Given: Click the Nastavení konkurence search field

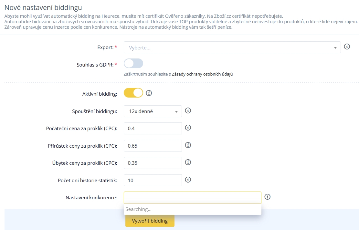Looking at the screenshot, I should (192, 197).
